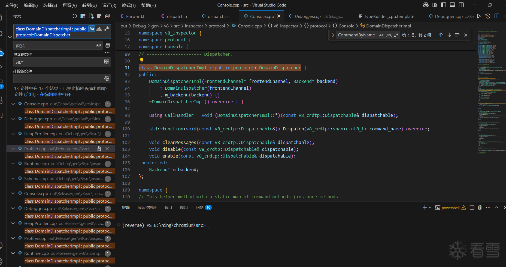Open the 文件(F) menu
Screen dimensions: 506x267
[x=12, y=5]
